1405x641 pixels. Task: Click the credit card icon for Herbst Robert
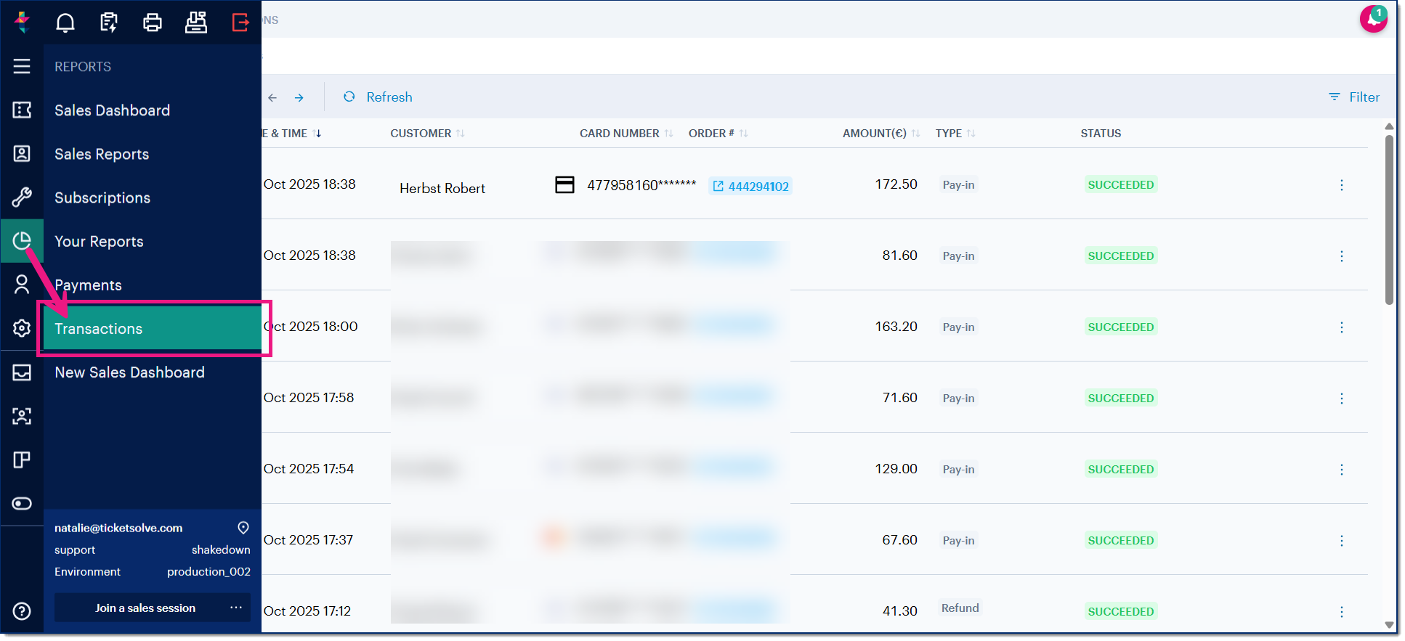point(564,184)
